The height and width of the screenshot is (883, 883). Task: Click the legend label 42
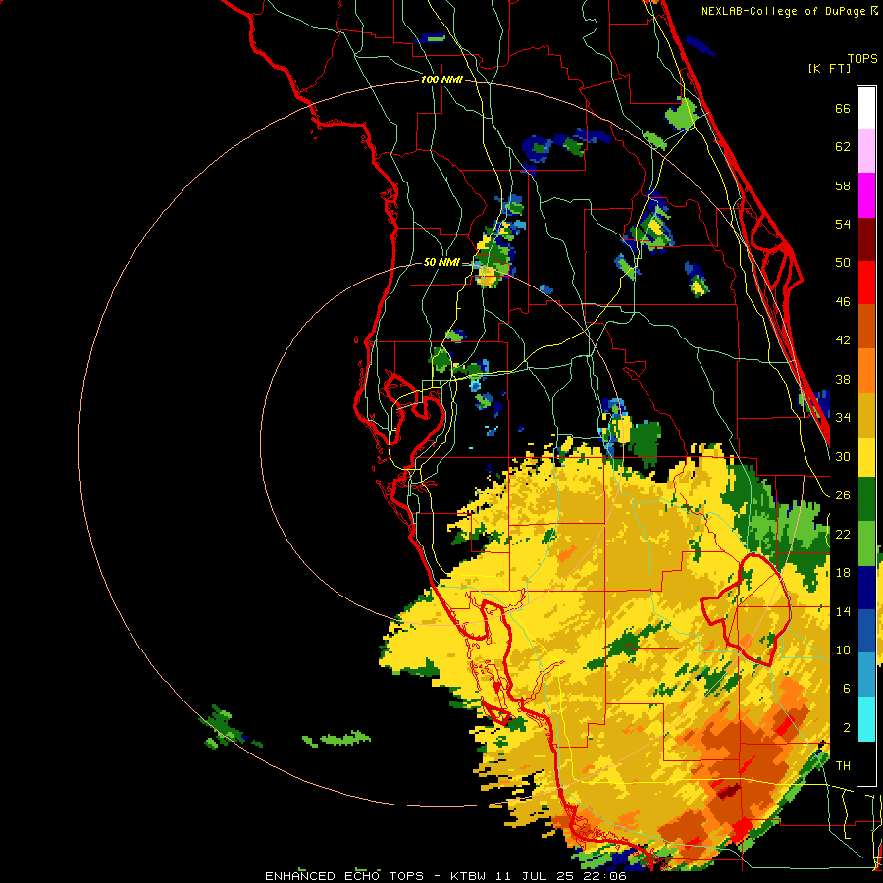(x=843, y=339)
